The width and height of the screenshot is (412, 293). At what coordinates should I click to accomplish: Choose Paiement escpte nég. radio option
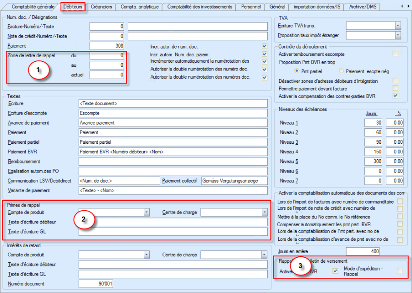pos(341,71)
